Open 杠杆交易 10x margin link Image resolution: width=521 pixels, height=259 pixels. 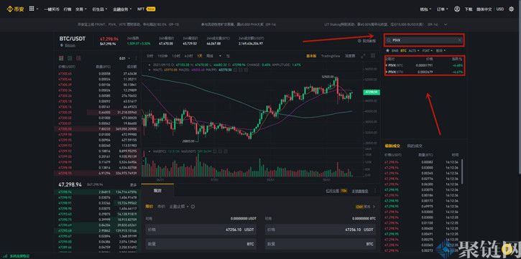(336, 191)
